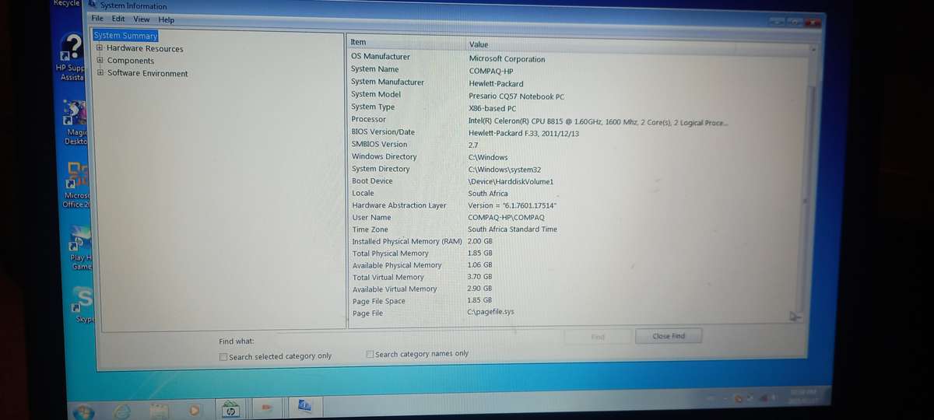Screen dimensions: 934x420
Task: Open the Recycle Bin on desktop
Action: (x=66, y=3)
